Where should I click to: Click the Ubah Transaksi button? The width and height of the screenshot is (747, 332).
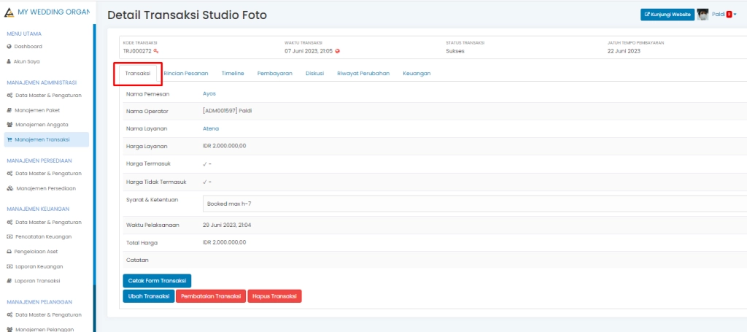tap(149, 296)
